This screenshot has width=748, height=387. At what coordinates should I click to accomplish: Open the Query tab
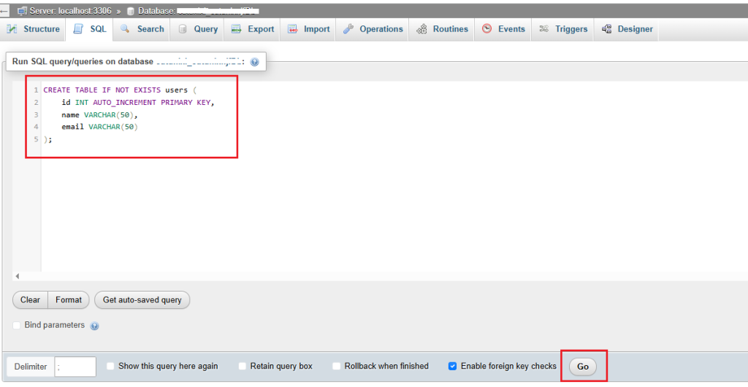point(198,29)
